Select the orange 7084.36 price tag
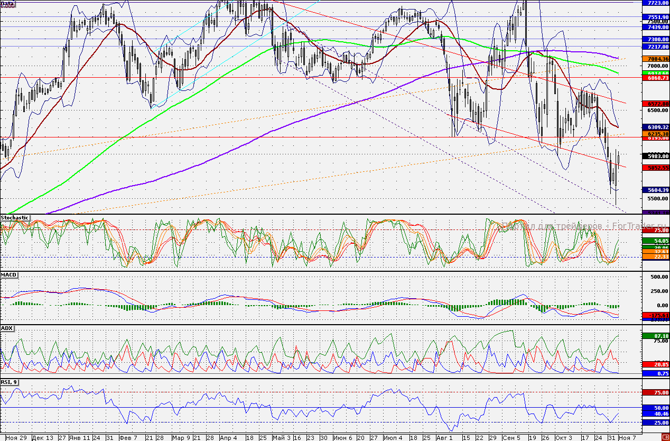The height and width of the screenshot is (441, 670). click(x=655, y=59)
